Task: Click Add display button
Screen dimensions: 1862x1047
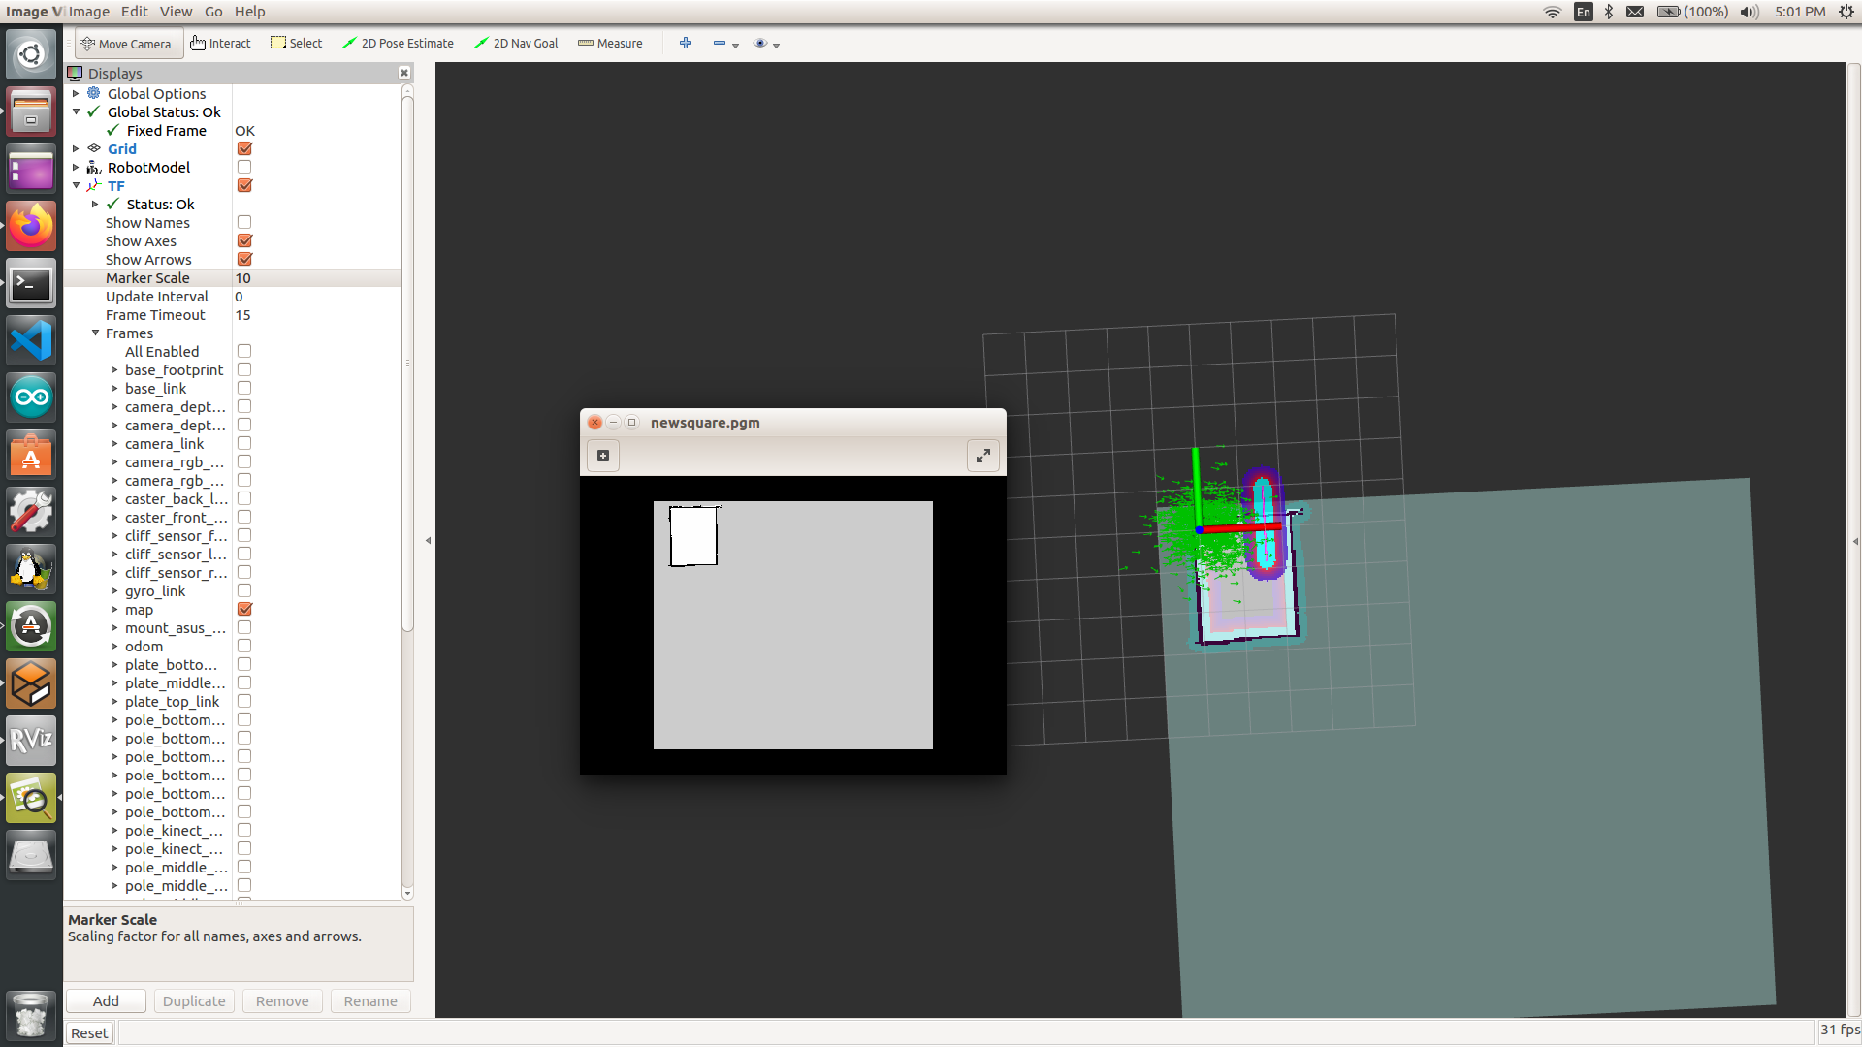Action: coord(107,1001)
